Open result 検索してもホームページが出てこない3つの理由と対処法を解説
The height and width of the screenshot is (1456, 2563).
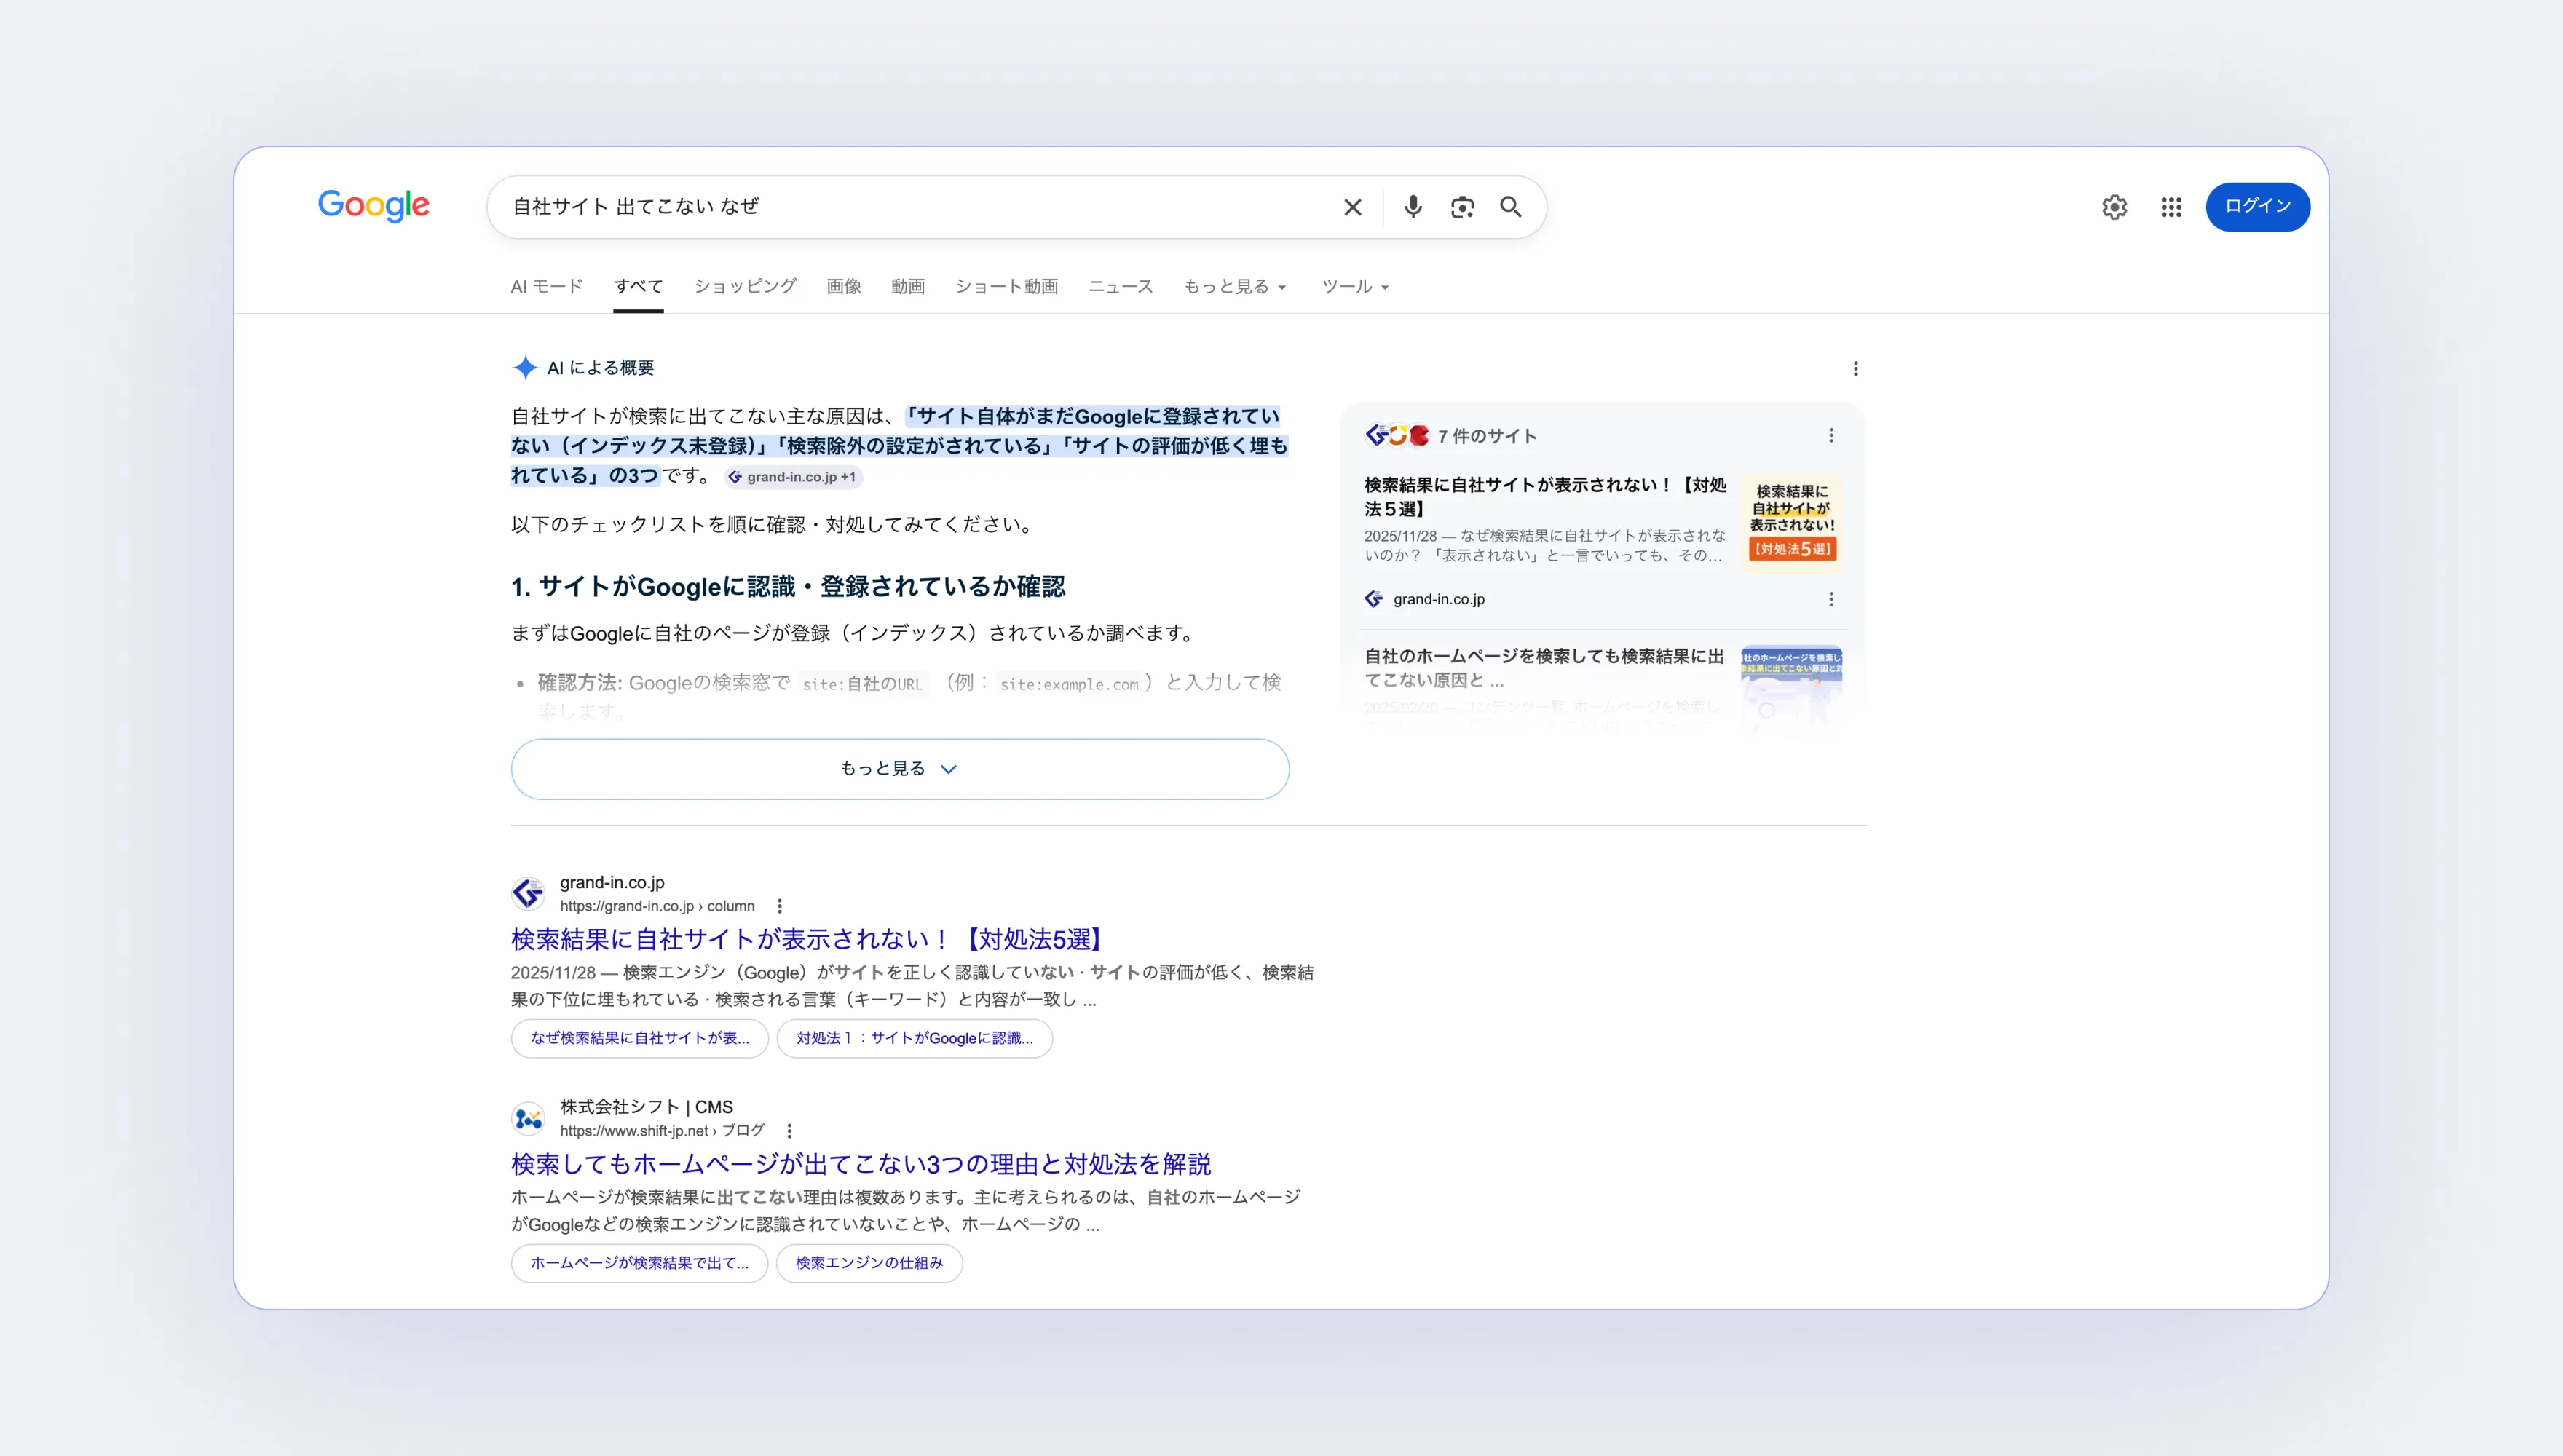point(861,1165)
